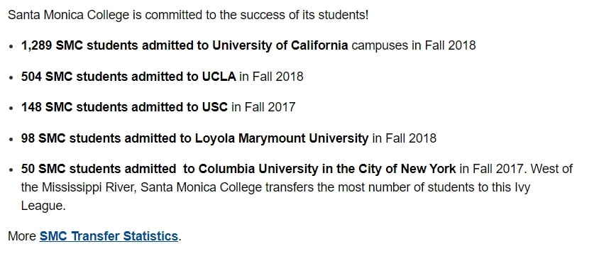Click 'in Fall 2018' after Loyola Marymount University
Screen dimensions: 594x266
click(405, 138)
